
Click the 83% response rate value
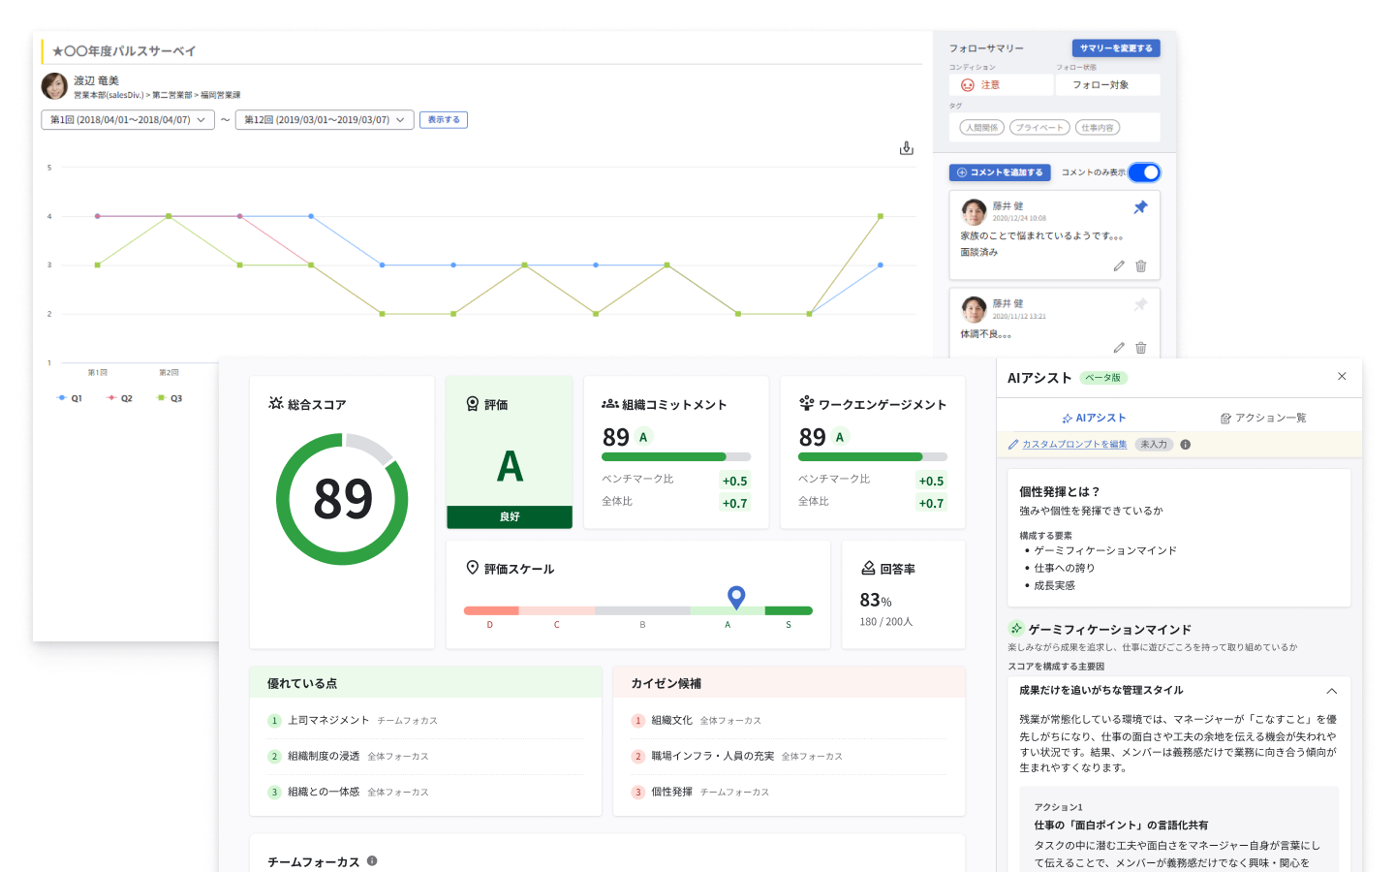(876, 601)
